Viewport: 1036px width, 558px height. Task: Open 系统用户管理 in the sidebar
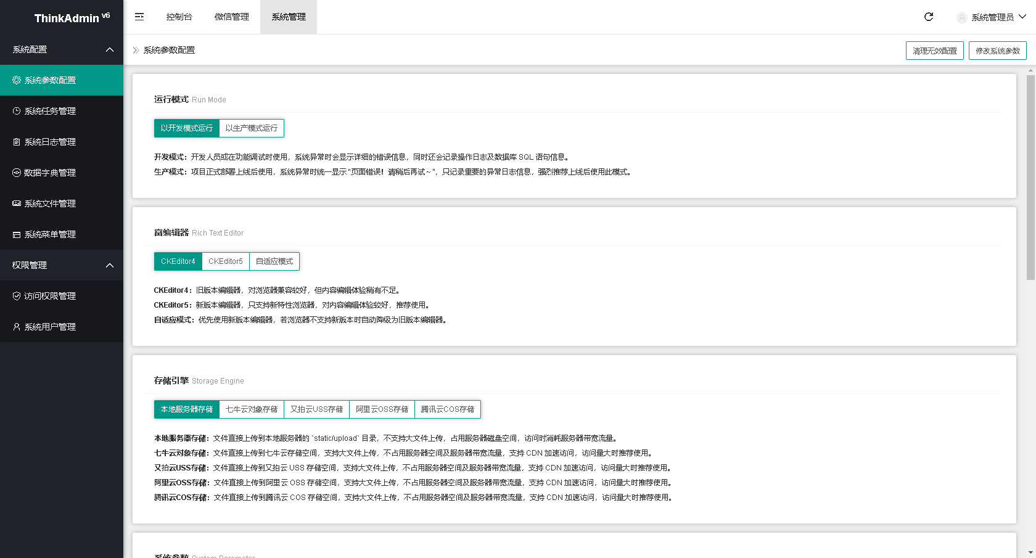coord(62,327)
